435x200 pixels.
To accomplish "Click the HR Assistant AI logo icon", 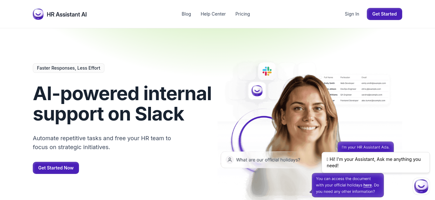I will [x=38, y=14].
